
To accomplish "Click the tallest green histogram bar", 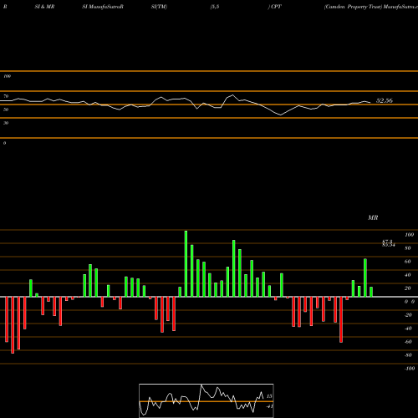I will [186, 263].
